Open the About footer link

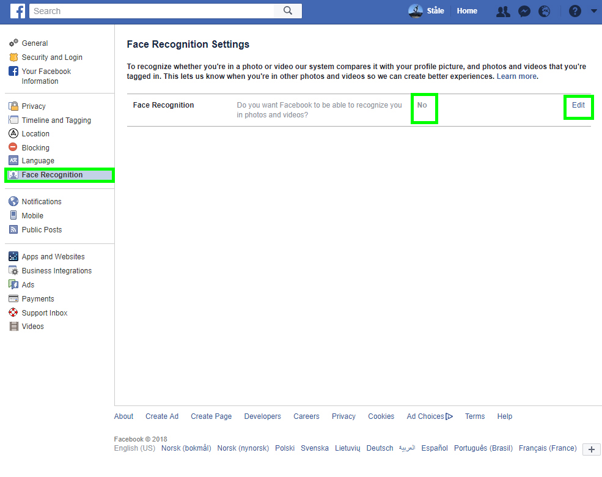tap(123, 416)
